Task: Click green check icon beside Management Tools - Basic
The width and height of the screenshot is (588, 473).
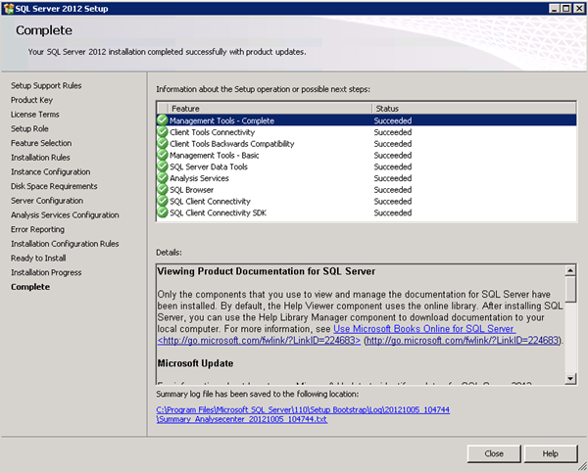Action: coord(163,155)
